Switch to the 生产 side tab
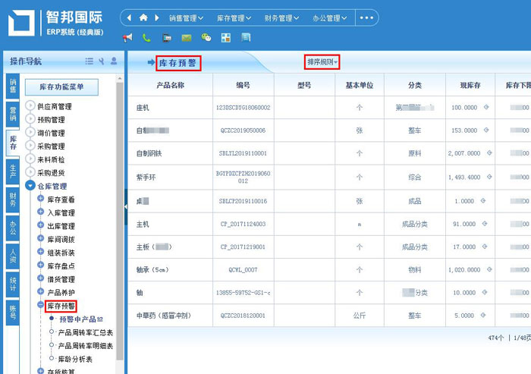 [x=12, y=171]
